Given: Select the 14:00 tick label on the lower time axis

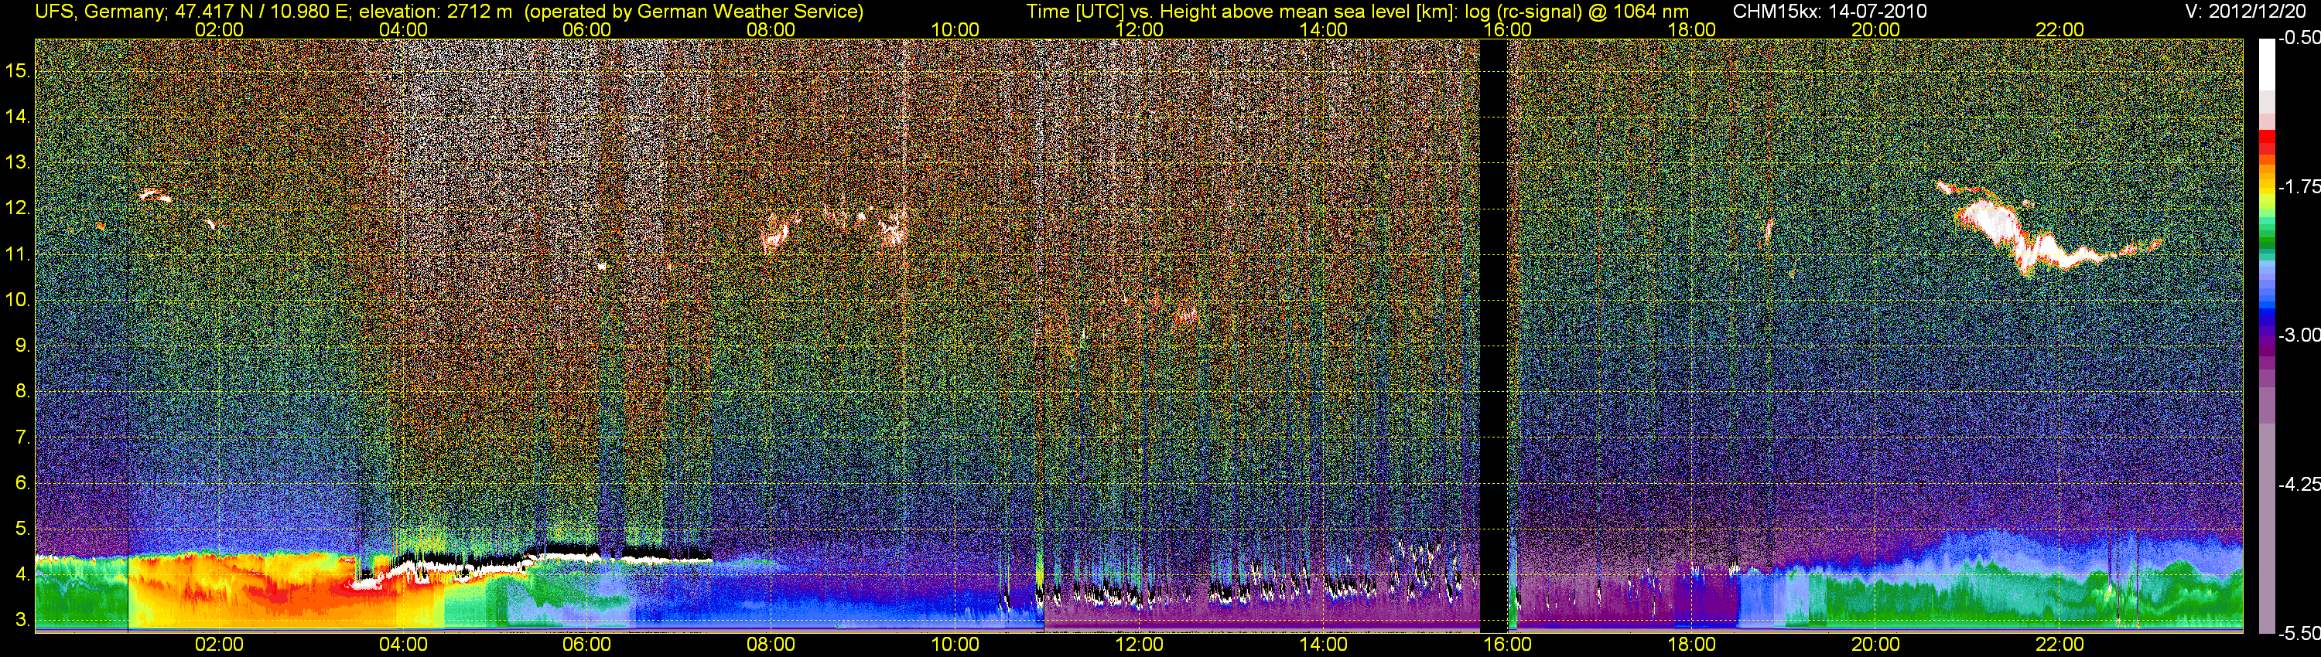Looking at the screenshot, I should pos(1324,645).
